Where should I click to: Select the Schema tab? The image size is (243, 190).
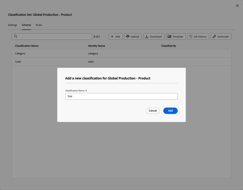pyautogui.click(x=26, y=25)
